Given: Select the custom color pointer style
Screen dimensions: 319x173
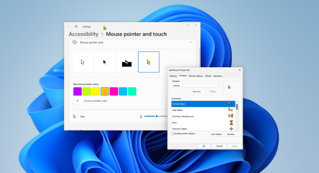Looking at the screenshot, I should point(149,62).
